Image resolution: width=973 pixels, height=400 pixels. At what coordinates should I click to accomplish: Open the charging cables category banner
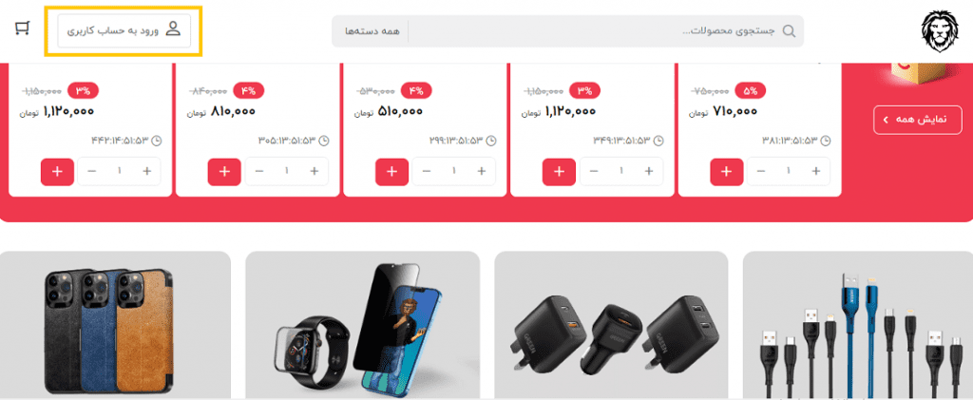[x=858, y=326]
